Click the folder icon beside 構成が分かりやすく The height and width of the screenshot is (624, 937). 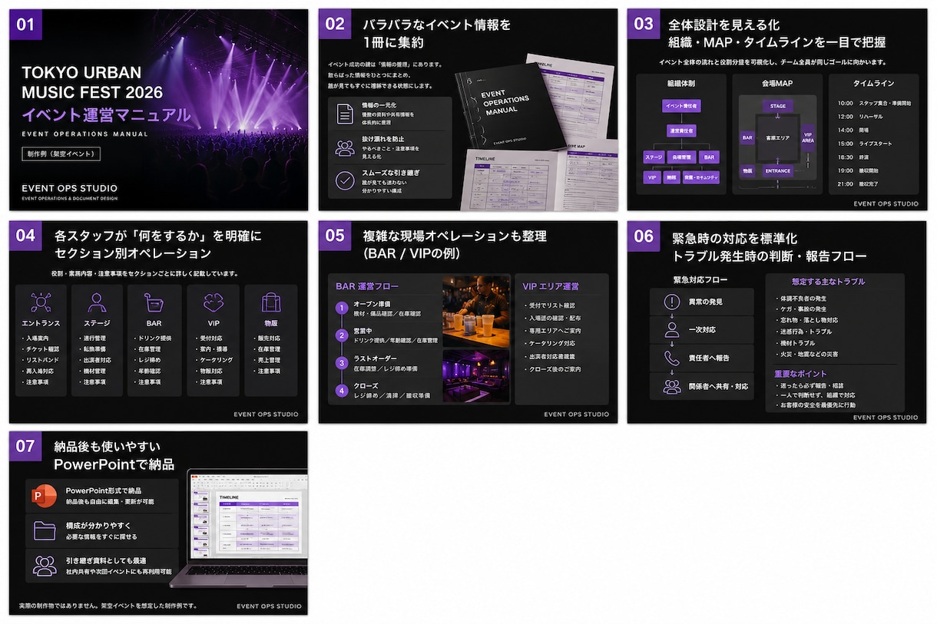(x=45, y=531)
